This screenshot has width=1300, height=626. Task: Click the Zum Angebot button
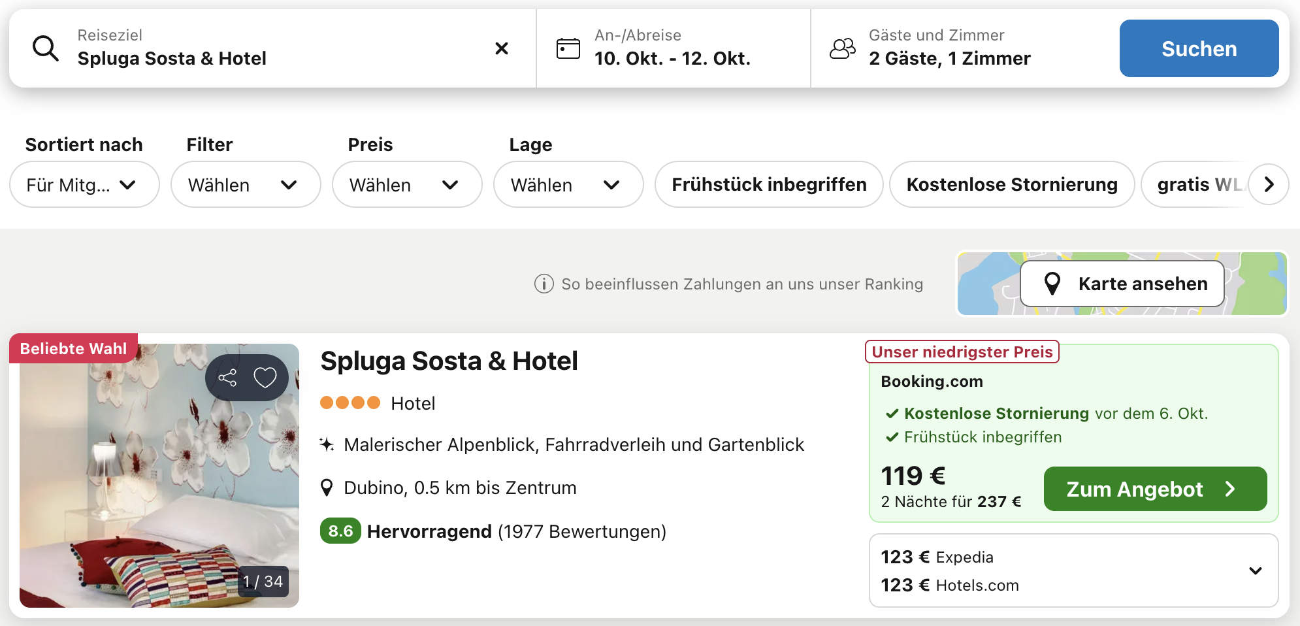tap(1155, 489)
